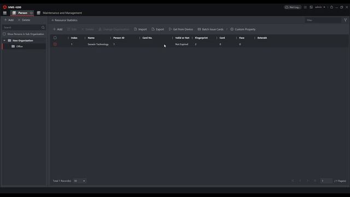The height and width of the screenshot is (197, 350).
Task: Expand the Resource Statistics section
Action: tap(65, 20)
